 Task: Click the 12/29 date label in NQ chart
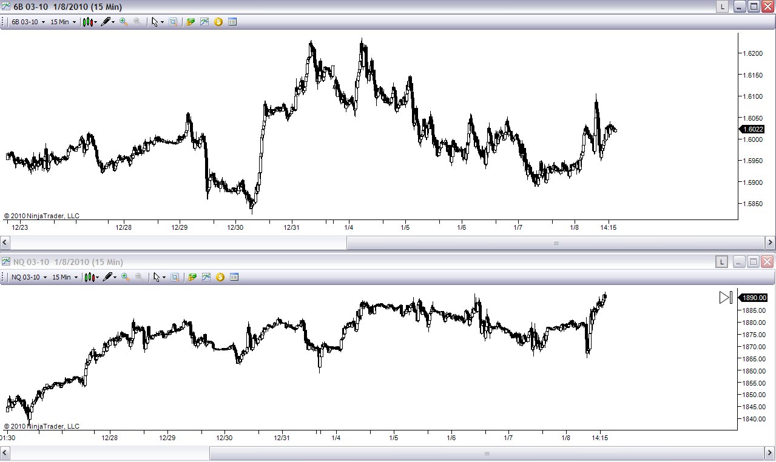(x=167, y=438)
